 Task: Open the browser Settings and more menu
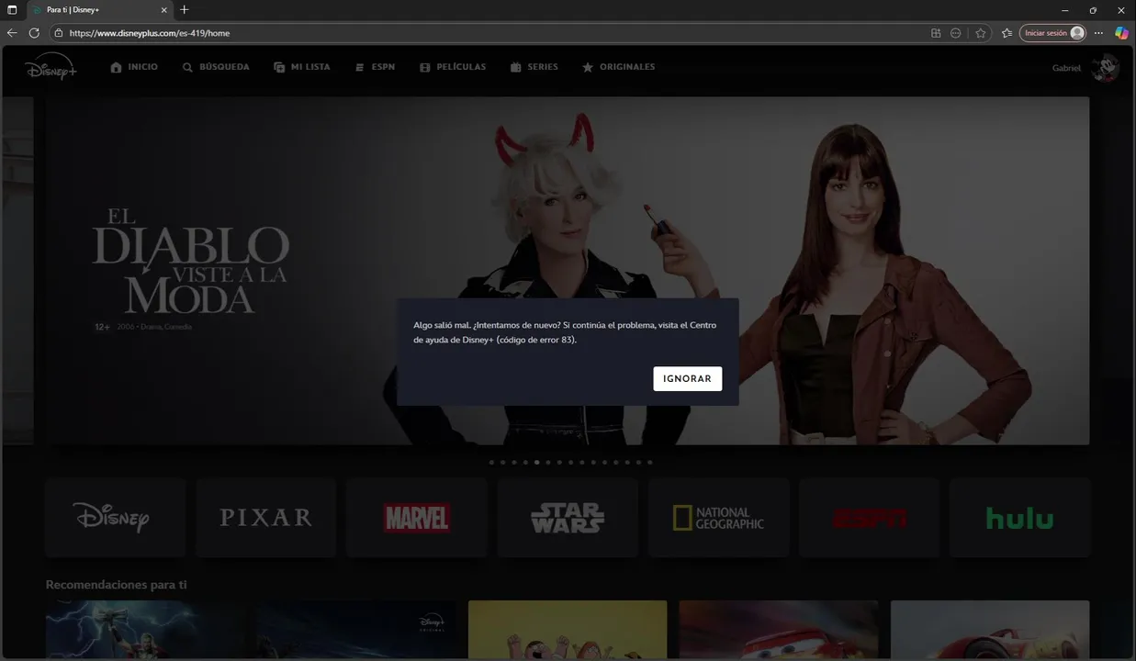(x=1098, y=33)
